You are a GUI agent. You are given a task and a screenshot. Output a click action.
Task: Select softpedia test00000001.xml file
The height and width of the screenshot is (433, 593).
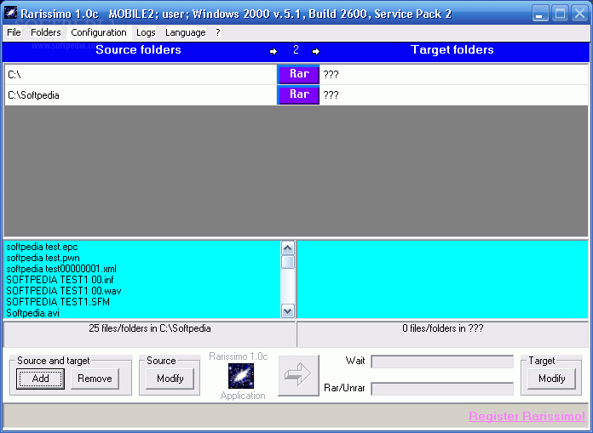coord(61,269)
